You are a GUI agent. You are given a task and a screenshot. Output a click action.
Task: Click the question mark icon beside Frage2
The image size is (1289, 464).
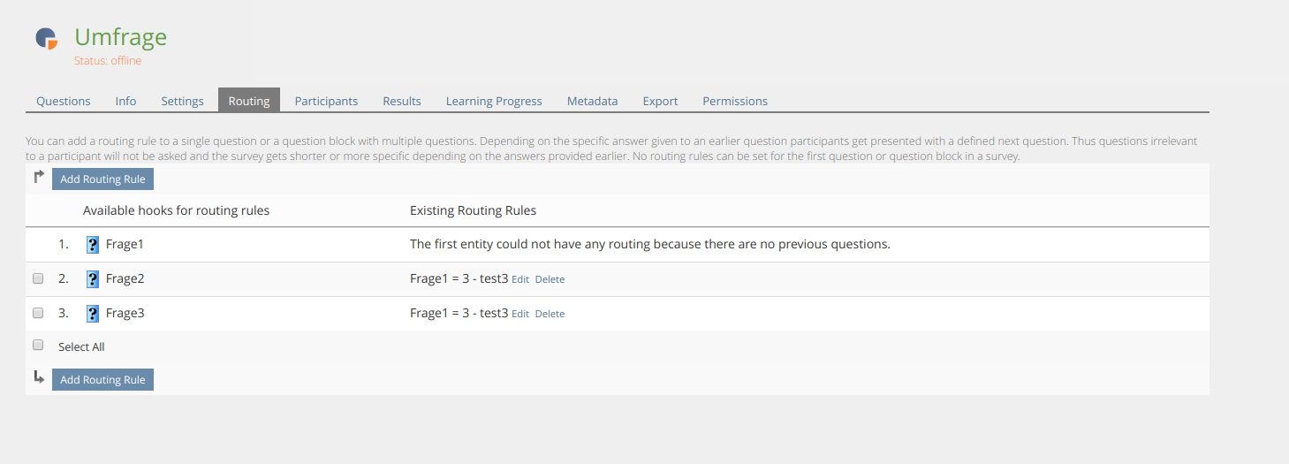tap(93, 279)
